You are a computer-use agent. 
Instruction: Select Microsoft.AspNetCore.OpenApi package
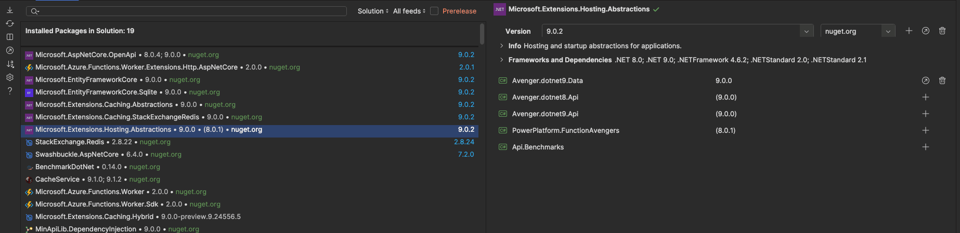250,54
